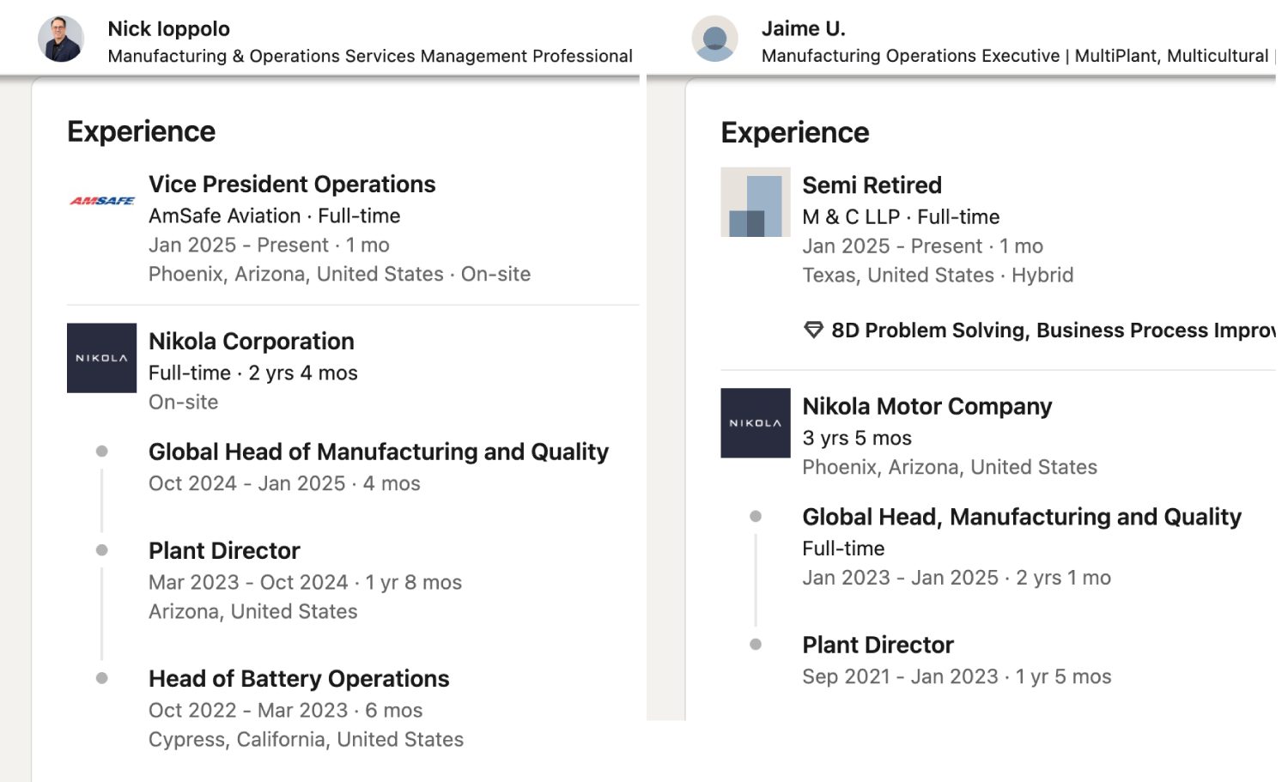Click the 'Plant Director' title in Nick's experience
The height and width of the screenshot is (782, 1288).
224,550
